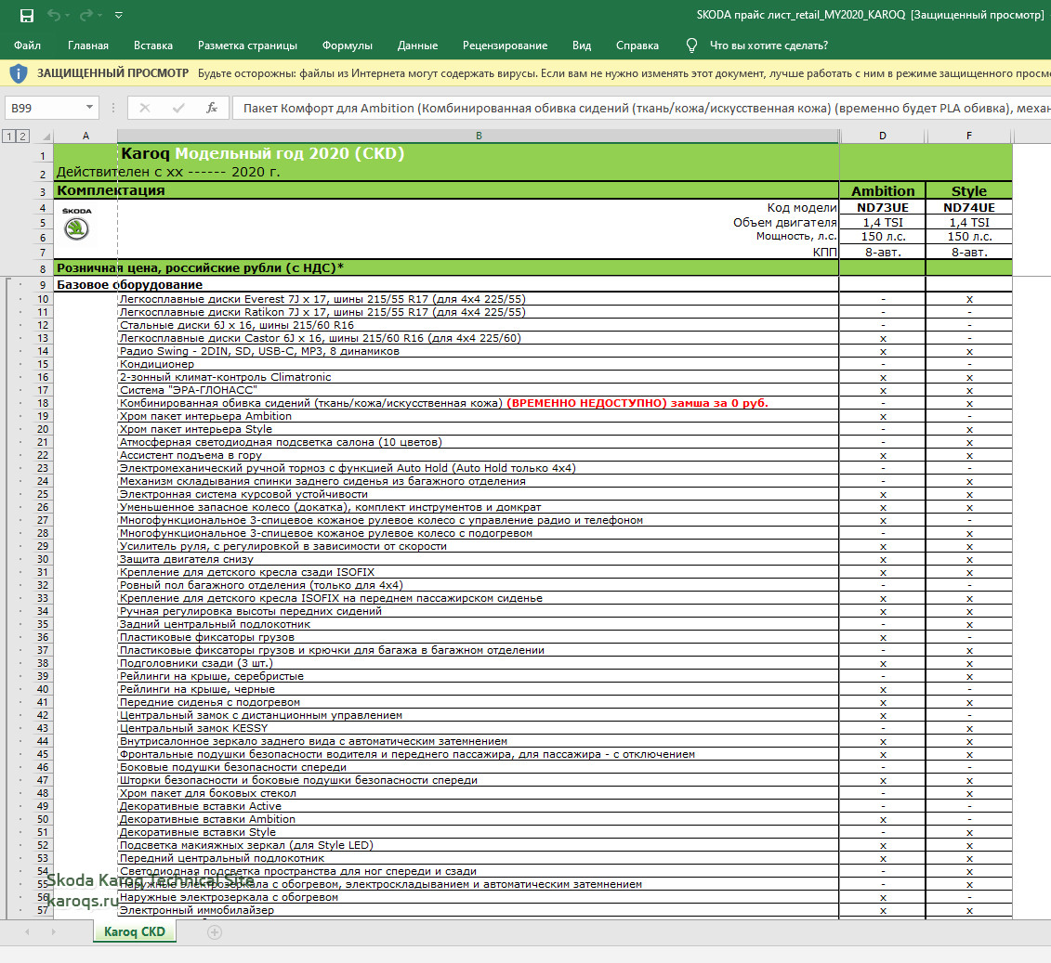This screenshot has height=963, width=1051.
Task: Open the Справка ribbon tab
Action: tap(637, 46)
